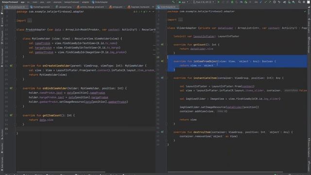Click 'hargaProduk' declaration in MyViewHolder

tap(43, 48)
